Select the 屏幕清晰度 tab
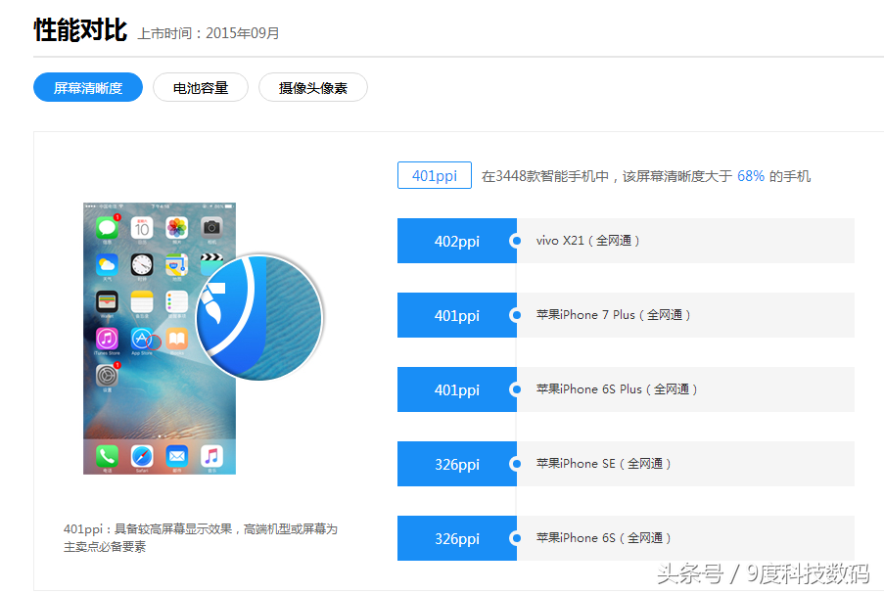Viewport: 884px width, 593px height. 88,87
